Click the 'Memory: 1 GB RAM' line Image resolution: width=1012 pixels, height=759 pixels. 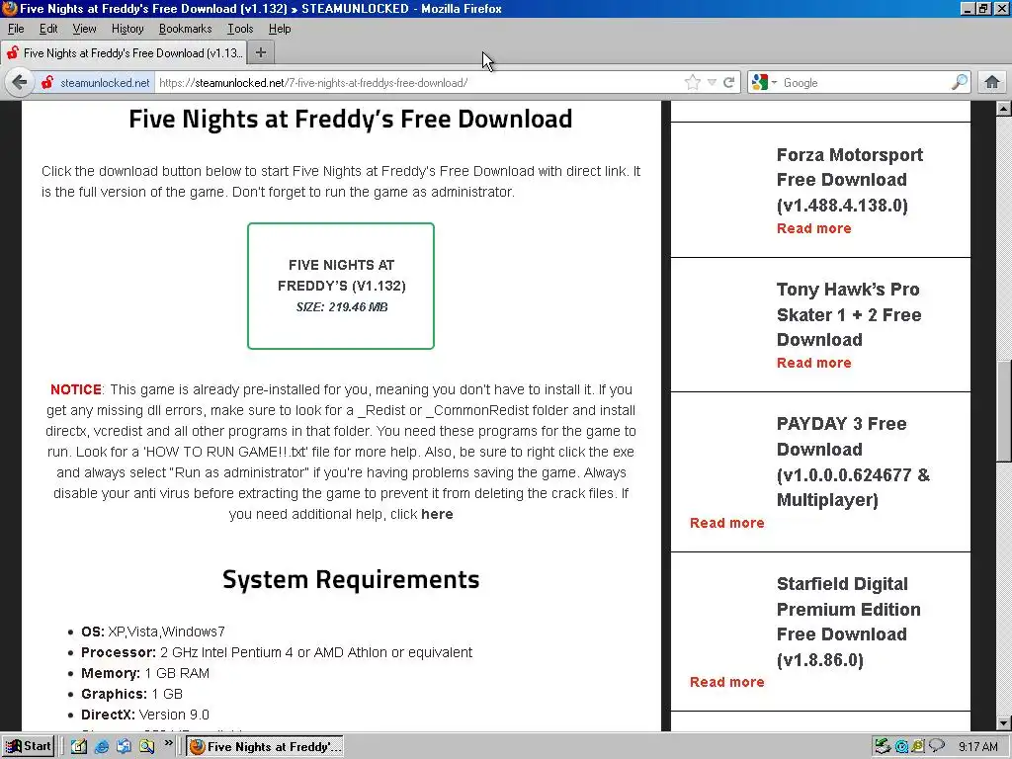coord(145,673)
